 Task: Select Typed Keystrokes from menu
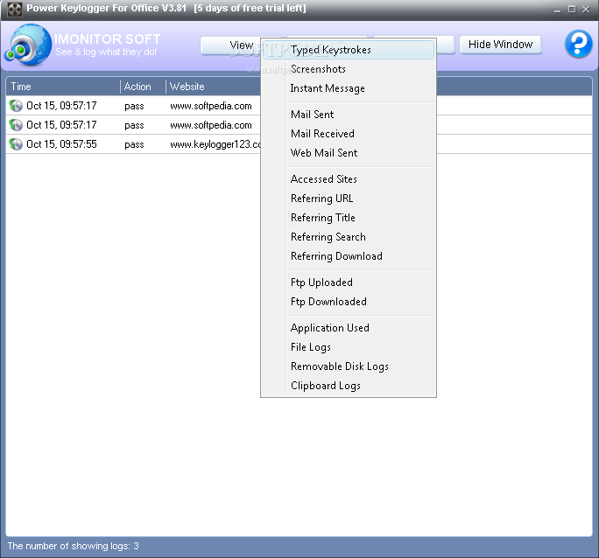pos(349,50)
